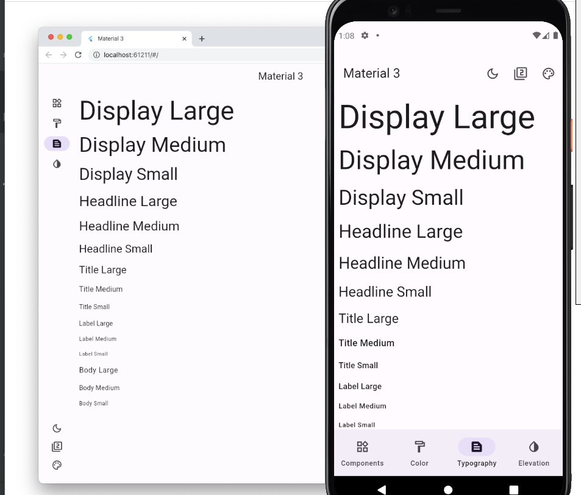Switch to the Components tab in the phone bottom bar
This screenshot has height=495, width=581.
coord(362,452)
